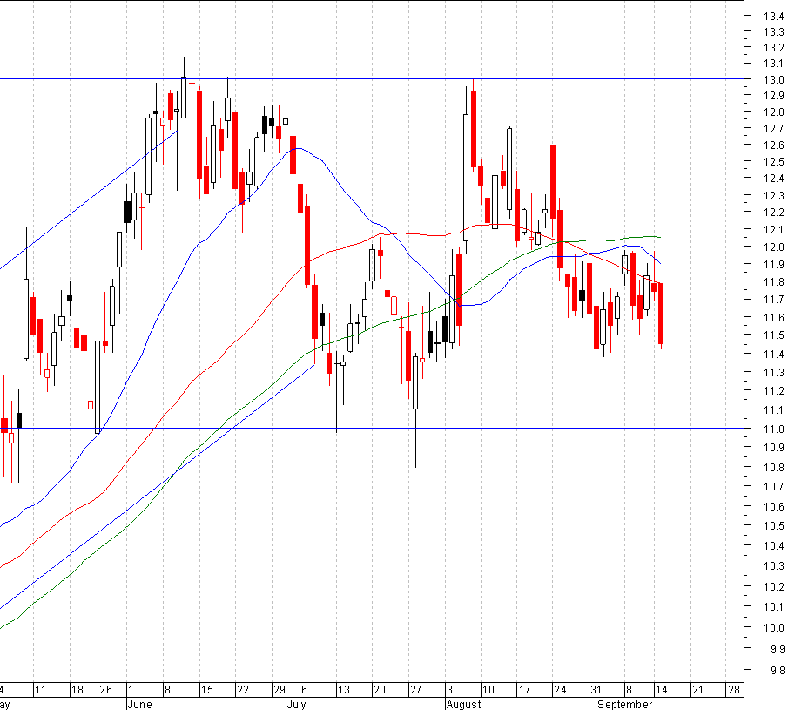Click the date label 8 under September
Viewport: 788px width, 710px height.
pyautogui.click(x=630, y=689)
